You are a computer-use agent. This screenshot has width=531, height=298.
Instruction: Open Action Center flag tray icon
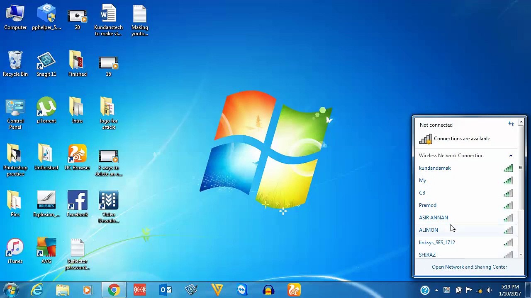[x=469, y=290]
